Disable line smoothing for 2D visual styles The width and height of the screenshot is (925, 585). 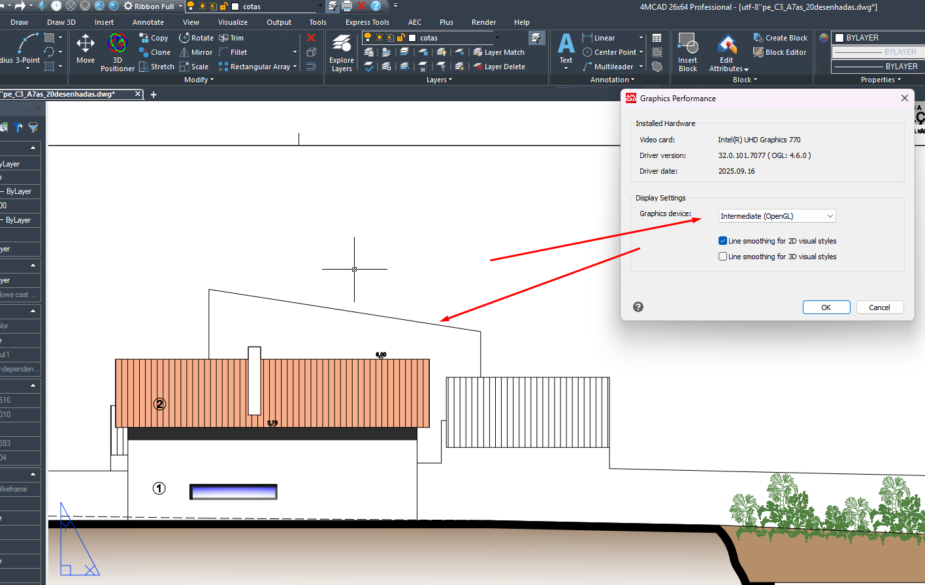click(x=722, y=241)
